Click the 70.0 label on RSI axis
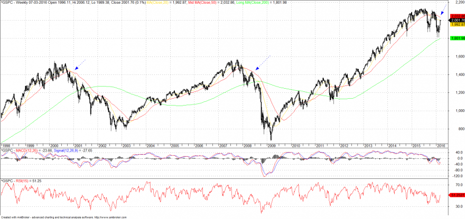 (459, 184)
